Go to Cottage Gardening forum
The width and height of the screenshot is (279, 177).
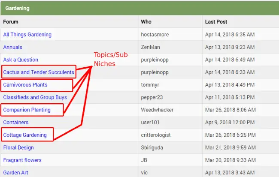click(x=25, y=135)
